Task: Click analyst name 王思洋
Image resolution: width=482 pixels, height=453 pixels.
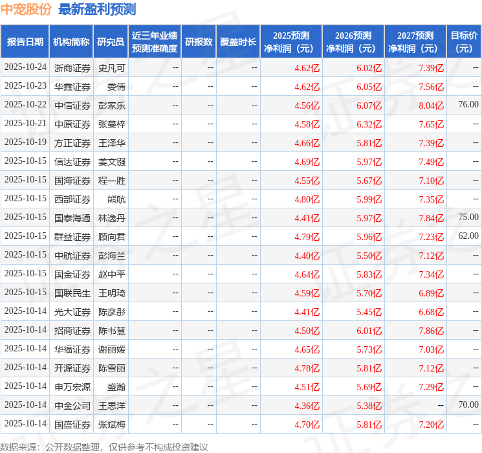Action: [112, 406]
